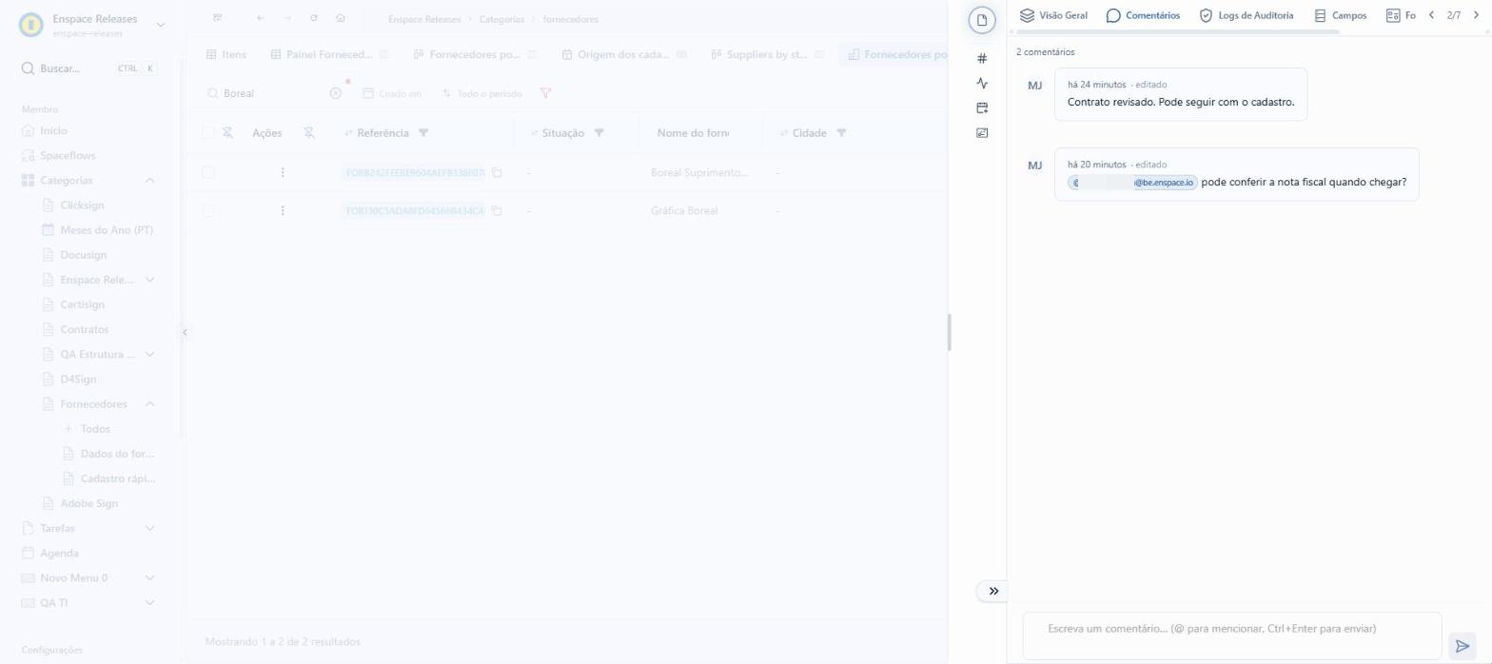Image resolution: width=1492 pixels, height=664 pixels.
Task: Open the Logs de Auditoria tab
Action: (x=1246, y=15)
